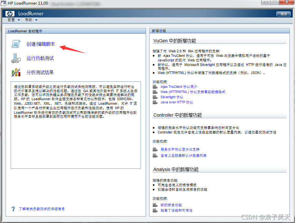Click the Controller 中的新增功能 heading
The image size is (295, 223).
[177, 115]
